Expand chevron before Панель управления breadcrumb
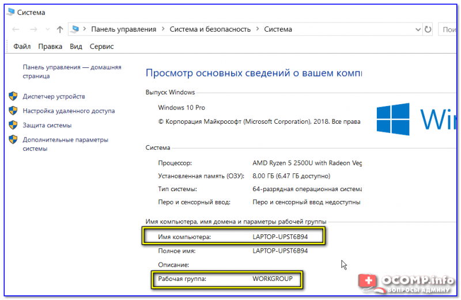Image resolution: width=461 pixels, height=300 pixels. point(85,29)
